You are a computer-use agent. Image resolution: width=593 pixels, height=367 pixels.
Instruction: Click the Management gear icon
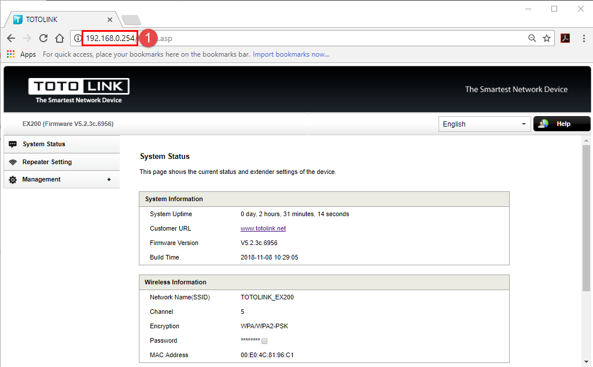click(13, 180)
